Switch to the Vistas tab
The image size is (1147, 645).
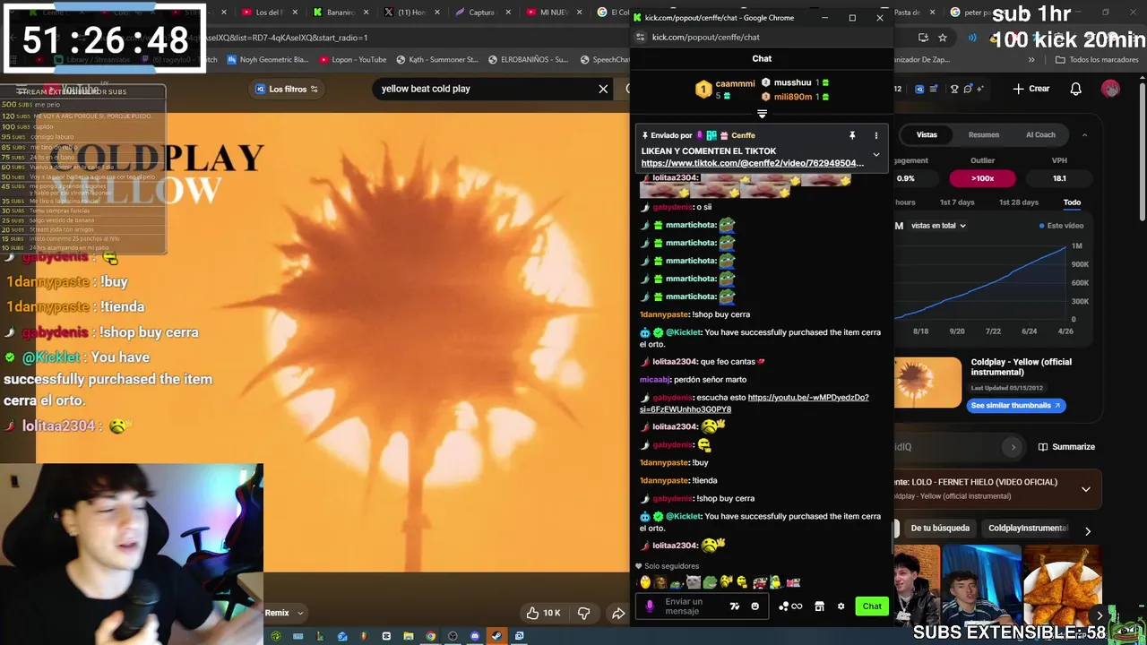coord(927,135)
